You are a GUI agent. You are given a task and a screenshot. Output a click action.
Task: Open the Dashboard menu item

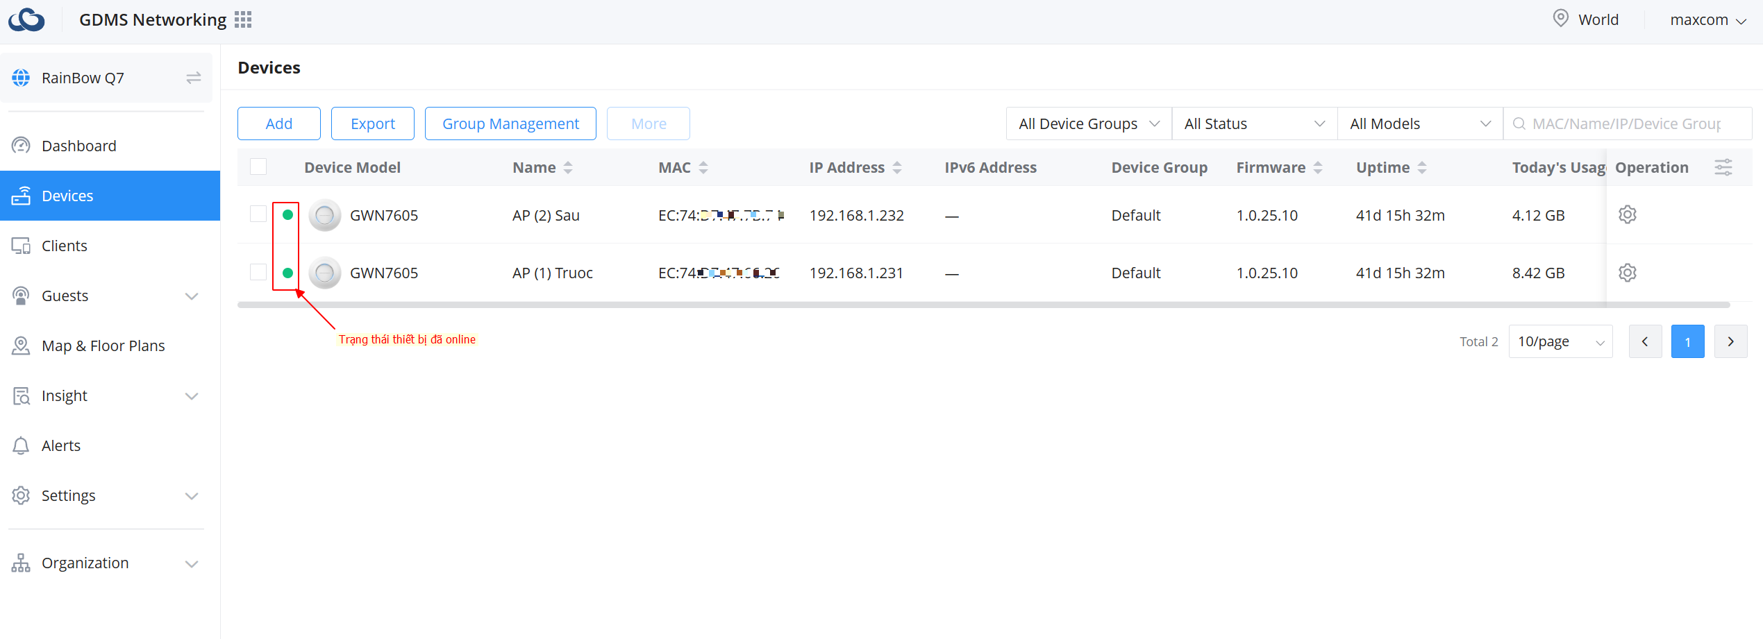click(79, 146)
